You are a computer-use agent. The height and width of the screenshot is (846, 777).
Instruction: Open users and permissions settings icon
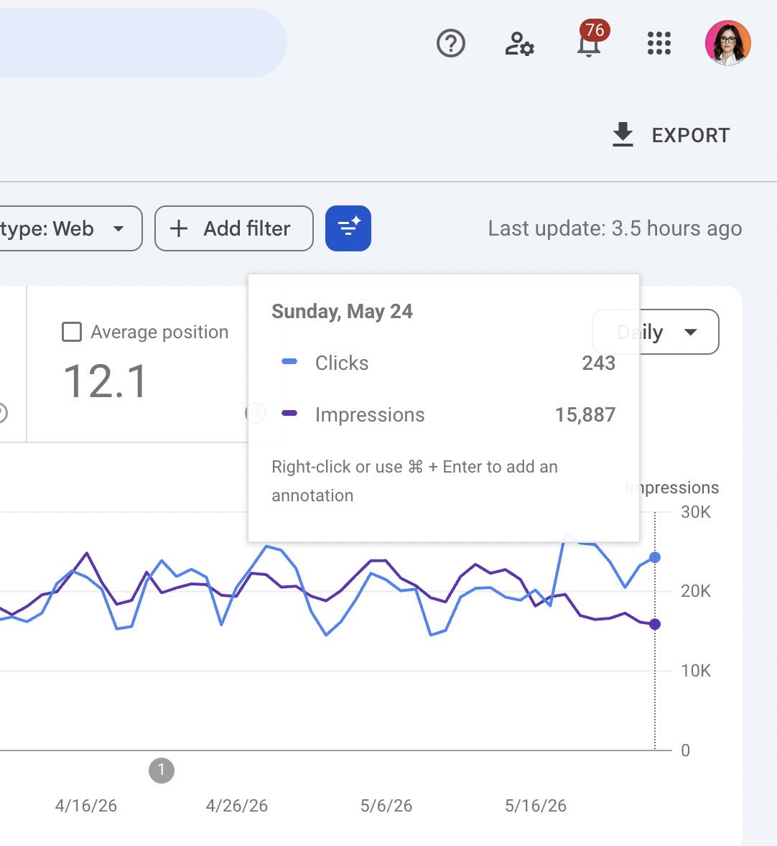point(519,44)
